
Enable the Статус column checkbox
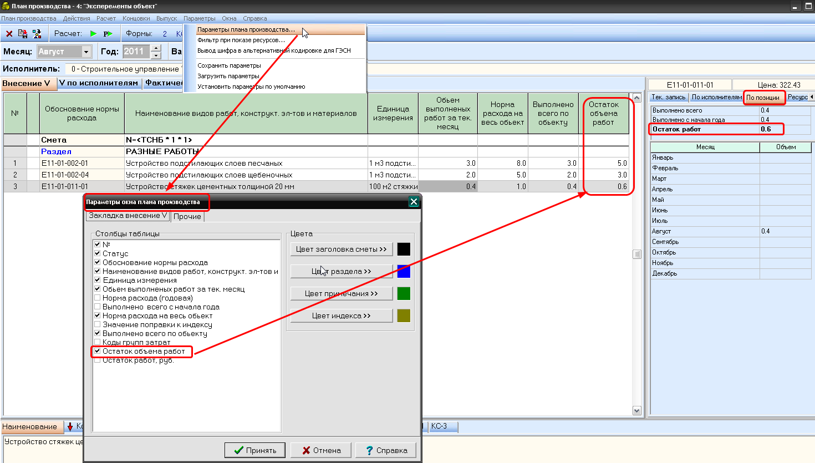click(x=98, y=253)
